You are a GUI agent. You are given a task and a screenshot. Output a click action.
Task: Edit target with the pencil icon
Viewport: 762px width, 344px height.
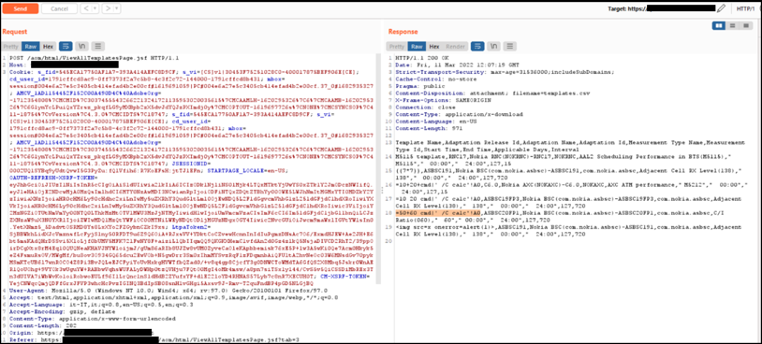tap(722, 8)
